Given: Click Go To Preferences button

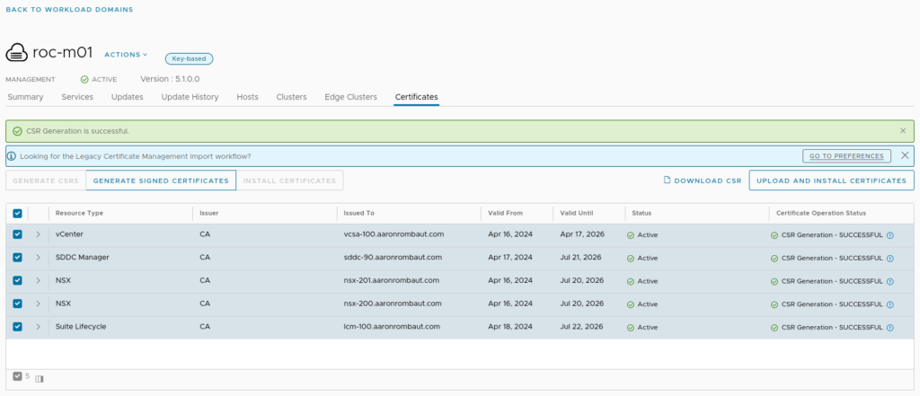Looking at the screenshot, I should tap(846, 156).
